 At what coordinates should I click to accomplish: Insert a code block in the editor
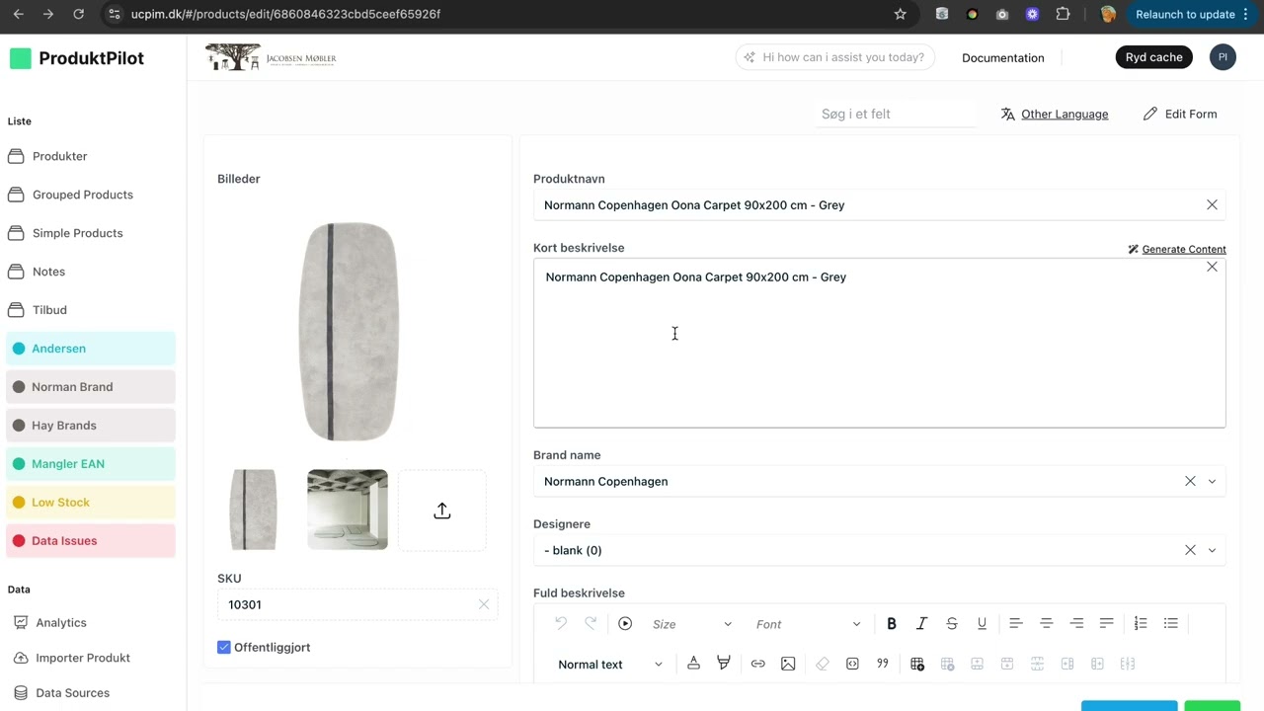click(852, 664)
